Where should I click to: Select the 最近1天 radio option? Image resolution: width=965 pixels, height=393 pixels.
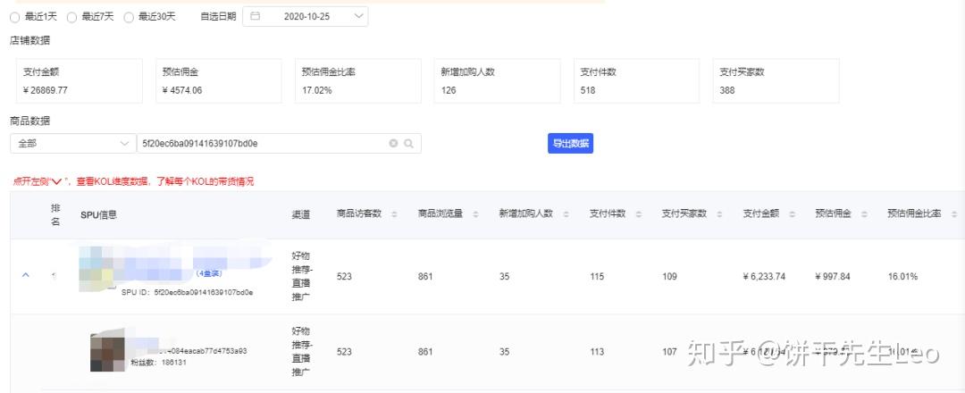pyautogui.click(x=15, y=17)
